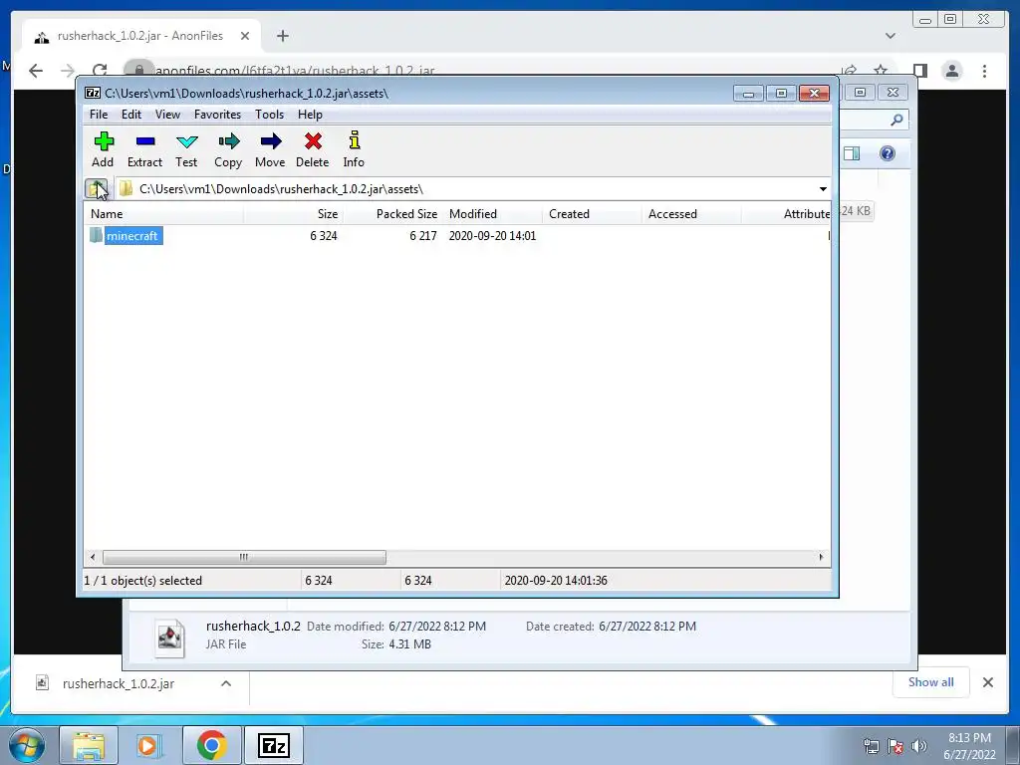
Task: Open a new Chrome tab
Action: [x=282, y=36]
